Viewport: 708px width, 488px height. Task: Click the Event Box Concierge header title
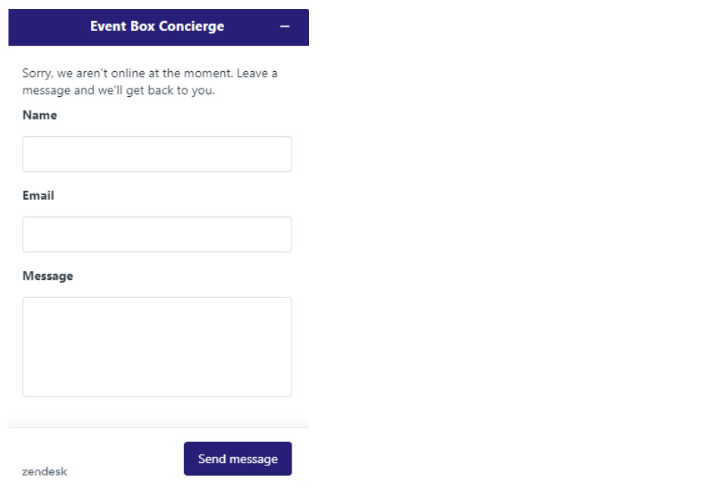point(157,26)
